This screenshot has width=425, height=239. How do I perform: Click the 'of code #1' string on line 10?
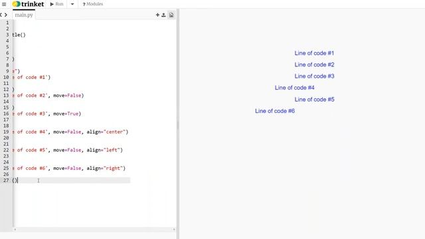[33, 77]
